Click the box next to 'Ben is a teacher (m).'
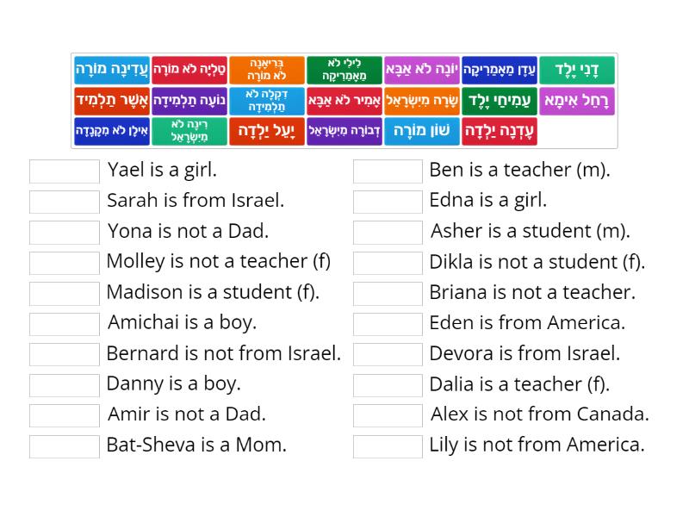 click(x=388, y=170)
